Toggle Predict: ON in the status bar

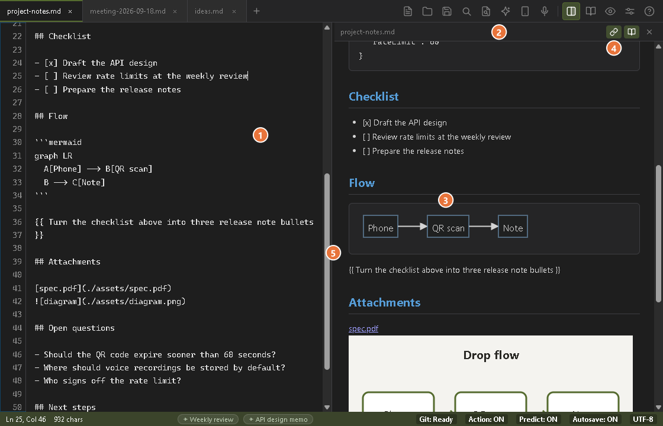point(538,419)
